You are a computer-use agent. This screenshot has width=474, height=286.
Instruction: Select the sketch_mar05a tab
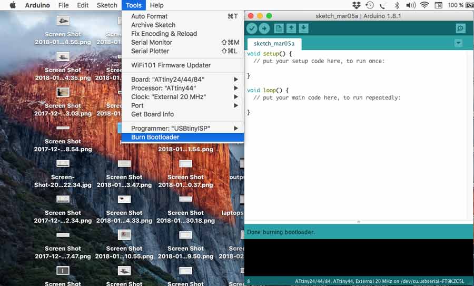coord(274,43)
